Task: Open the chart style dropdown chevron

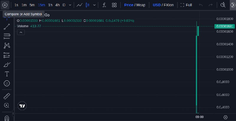Action: click(x=94, y=5)
